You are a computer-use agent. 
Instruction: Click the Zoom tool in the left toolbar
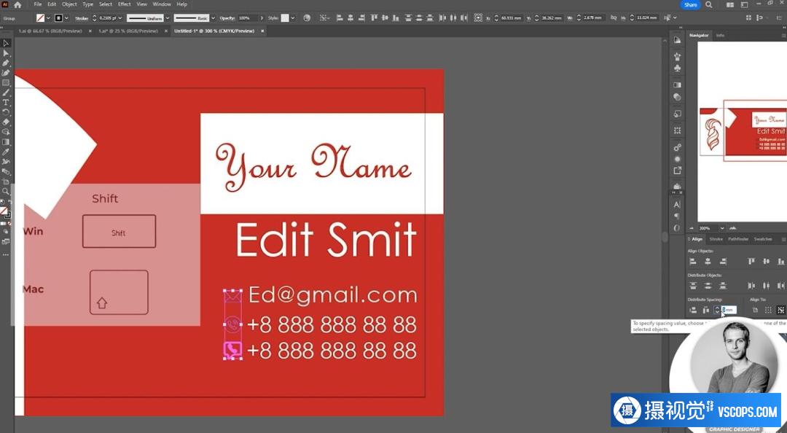click(x=6, y=191)
